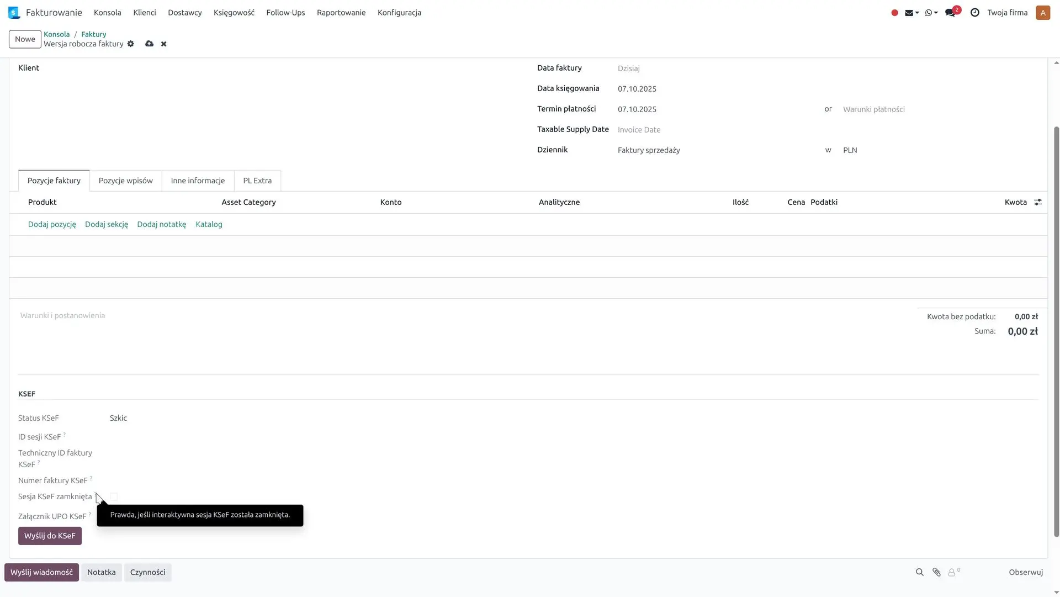This screenshot has width=1060, height=597.
Task: Click the Dodaj pozycję link
Action: tap(52, 224)
